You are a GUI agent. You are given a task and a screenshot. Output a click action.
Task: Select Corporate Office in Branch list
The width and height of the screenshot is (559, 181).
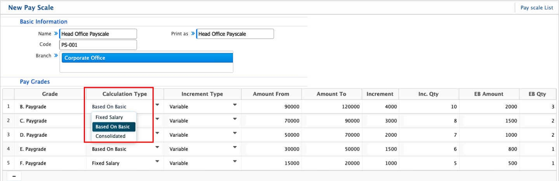147,58
